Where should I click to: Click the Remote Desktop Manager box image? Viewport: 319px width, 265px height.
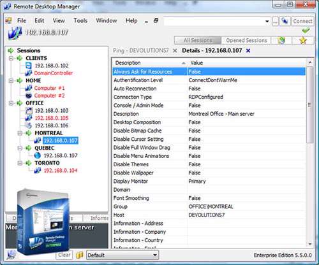43,222
